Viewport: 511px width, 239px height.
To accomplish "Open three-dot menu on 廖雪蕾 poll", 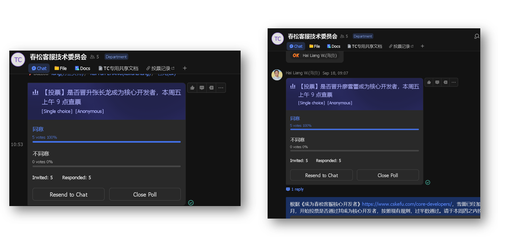I will click(454, 82).
